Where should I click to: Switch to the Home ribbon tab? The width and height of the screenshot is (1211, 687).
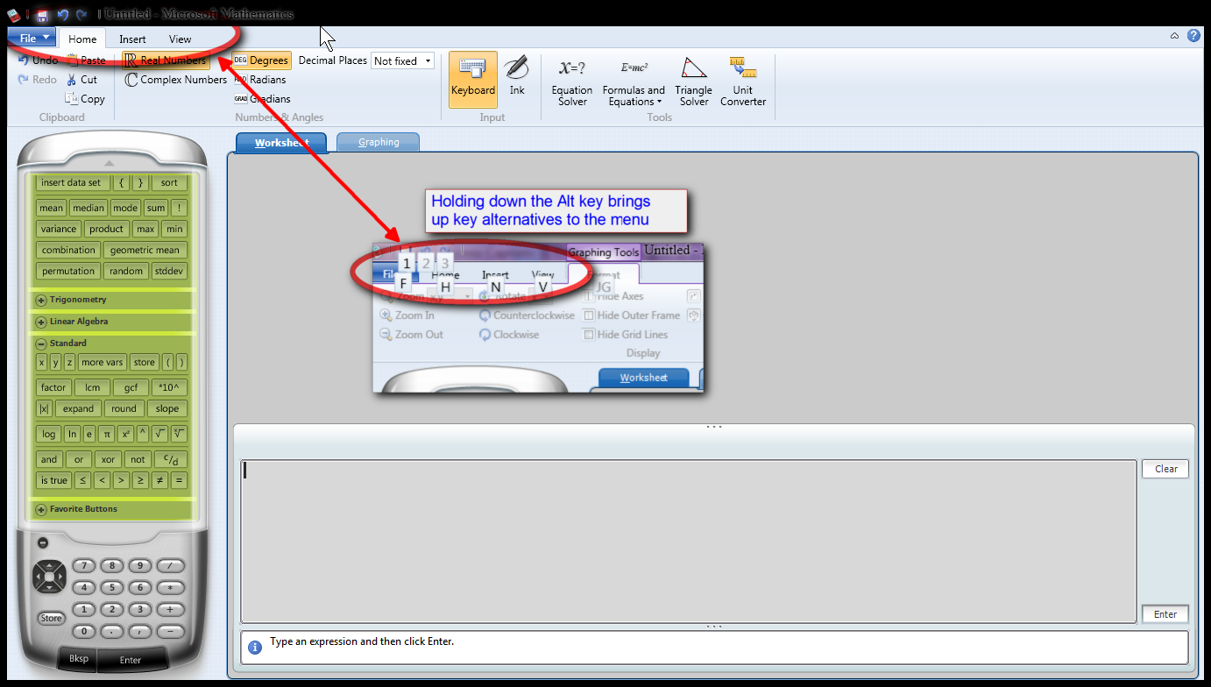[x=82, y=39]
